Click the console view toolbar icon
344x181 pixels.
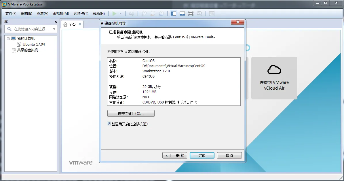click(x=212, y=14)
